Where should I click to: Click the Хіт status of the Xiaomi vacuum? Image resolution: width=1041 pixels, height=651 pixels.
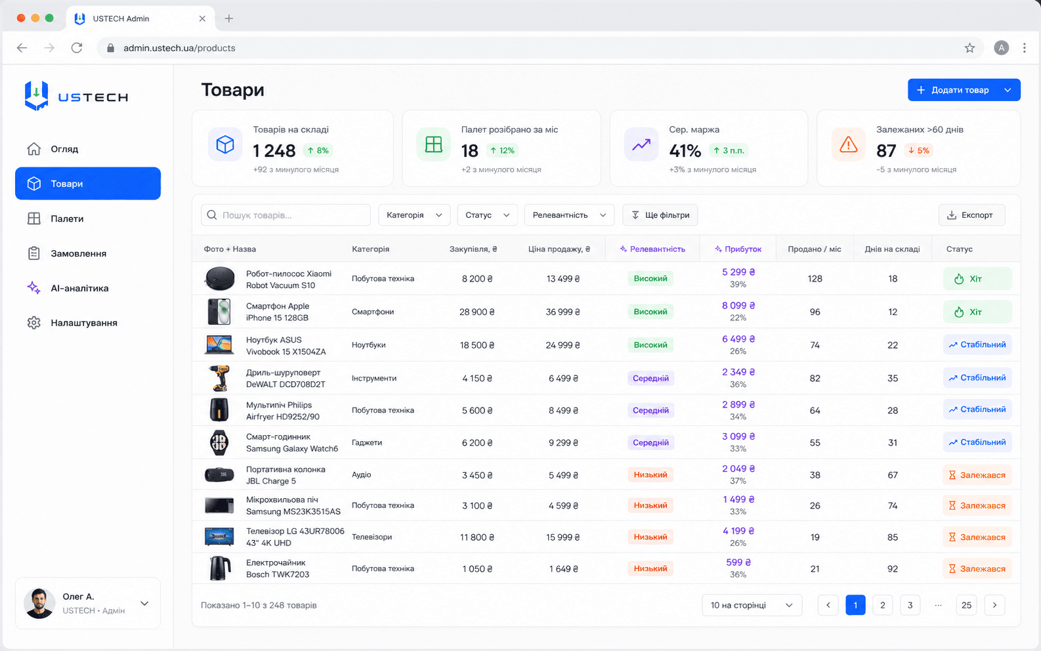coord(977,279)
